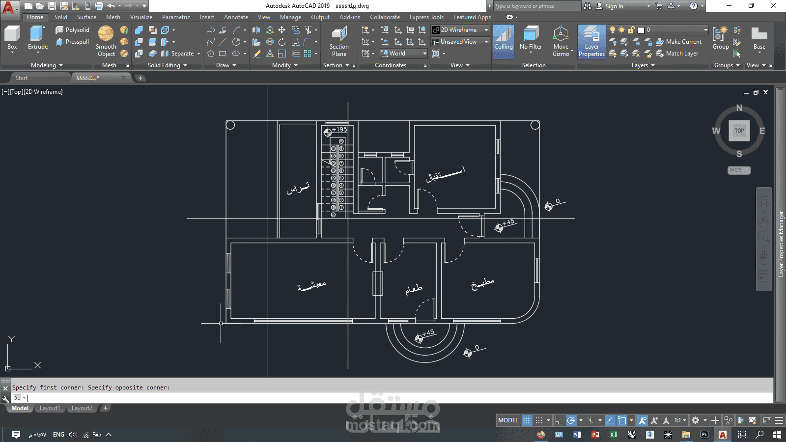Toggle snap mode in status bar
786x442 pixels.
point(539,420)
